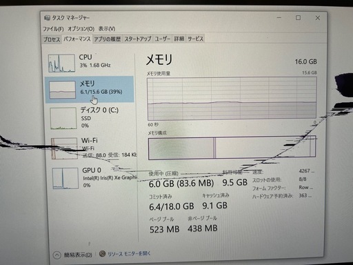
Task: Click the 6.1/15.6 GB (39%) text
Action: pos(101,92)
